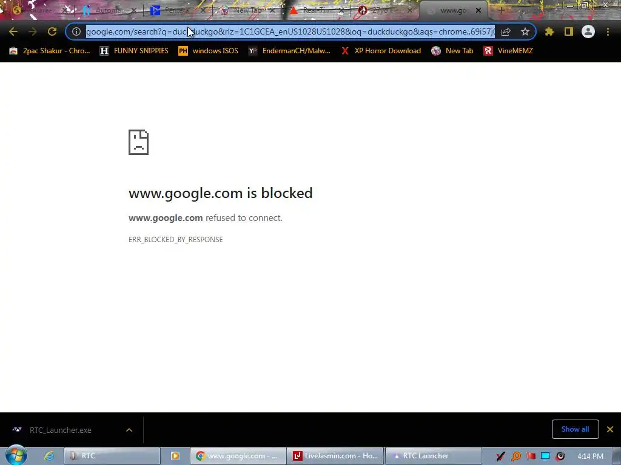The image size is (621, 465).
Task: Open the Windows Start menu
Action: [16, 455]
